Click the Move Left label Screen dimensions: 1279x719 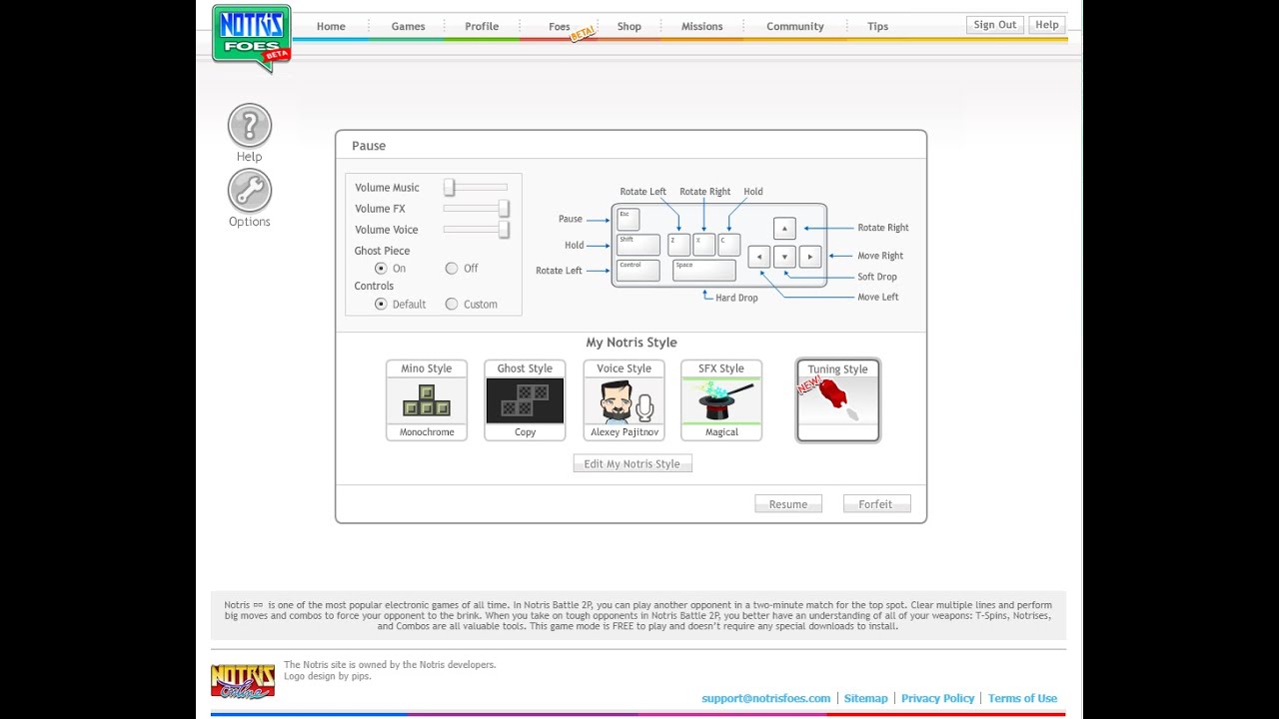coord(878,297)
